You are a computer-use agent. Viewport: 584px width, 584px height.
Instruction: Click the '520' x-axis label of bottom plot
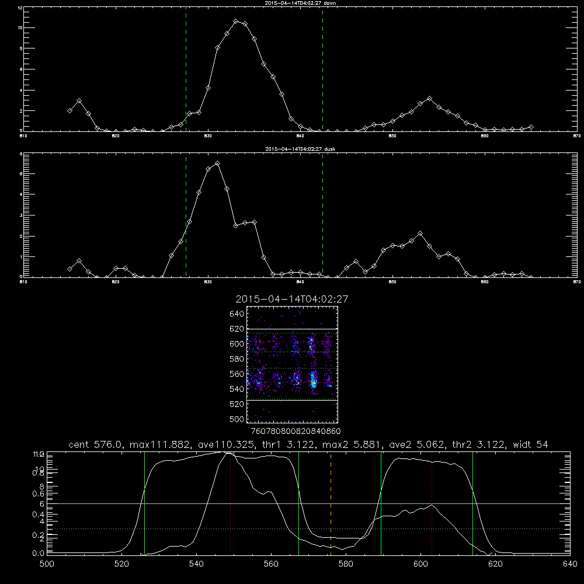pyautogui.click(x=121, y=564)
